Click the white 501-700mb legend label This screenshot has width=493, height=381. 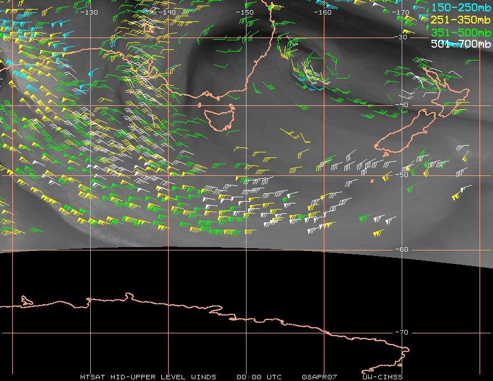point(461,44)
